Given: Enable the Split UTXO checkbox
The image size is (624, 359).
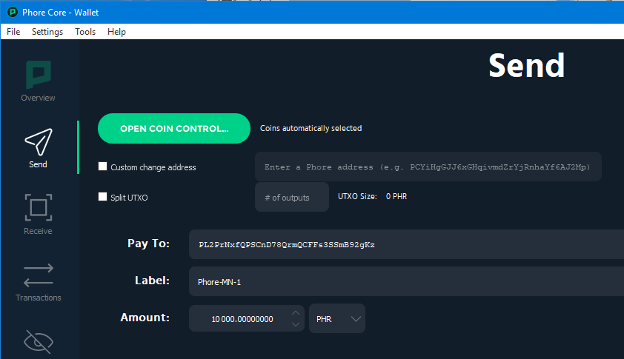Looking at the screenshot, I should [103, 197].
